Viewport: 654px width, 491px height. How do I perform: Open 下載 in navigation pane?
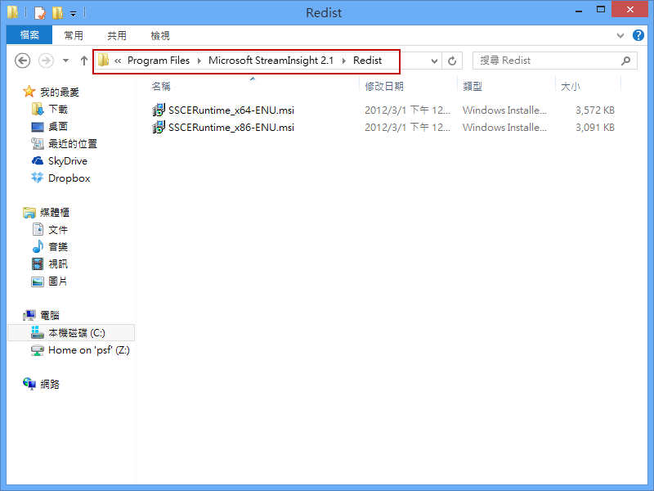click(58, 110)
